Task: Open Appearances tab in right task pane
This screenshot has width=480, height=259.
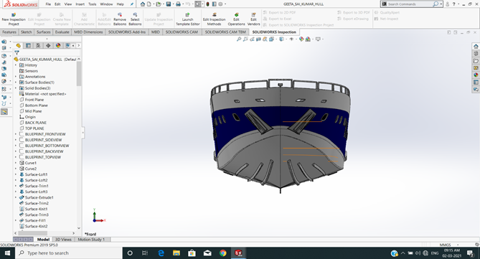Action: (476, 75)
